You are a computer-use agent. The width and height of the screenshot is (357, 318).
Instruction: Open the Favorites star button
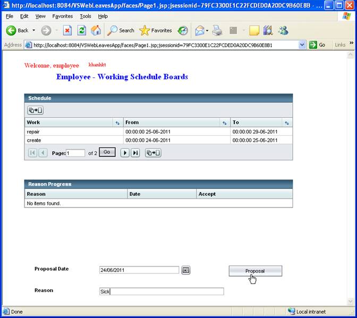(156, 30)
